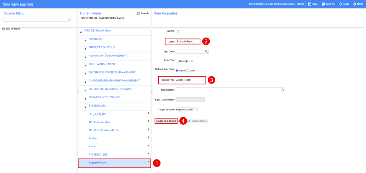Select the CUSTOMER RELATIONSHIP MANAGEMENT item
366x173 pixels.
pyautogui.click(x=114, y=81)
